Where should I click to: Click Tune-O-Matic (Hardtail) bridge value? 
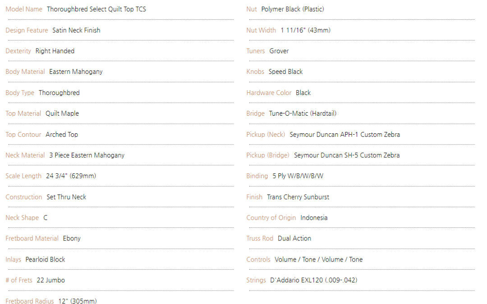[x=303, y=113]
